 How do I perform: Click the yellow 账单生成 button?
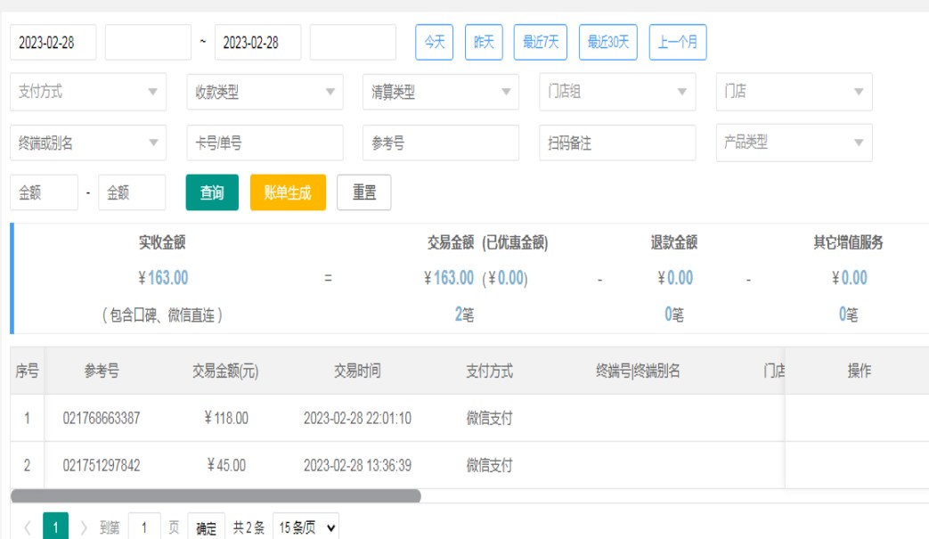click(x=288, y=192)
